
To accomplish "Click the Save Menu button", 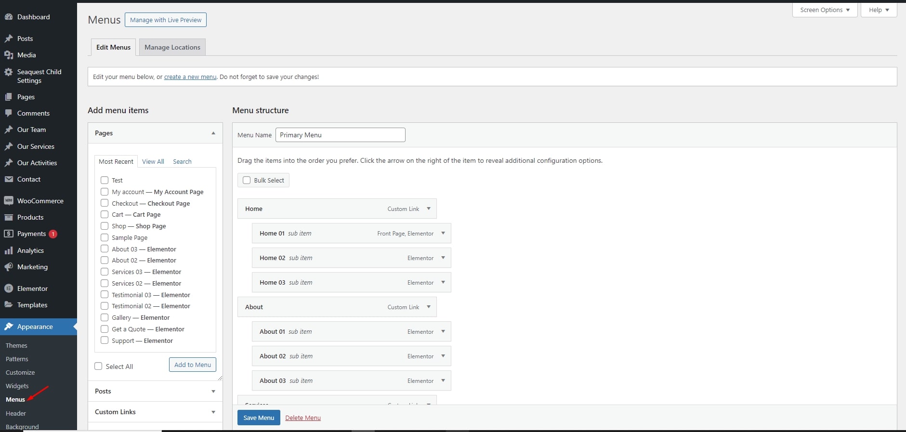I will [x=259, y=418].
